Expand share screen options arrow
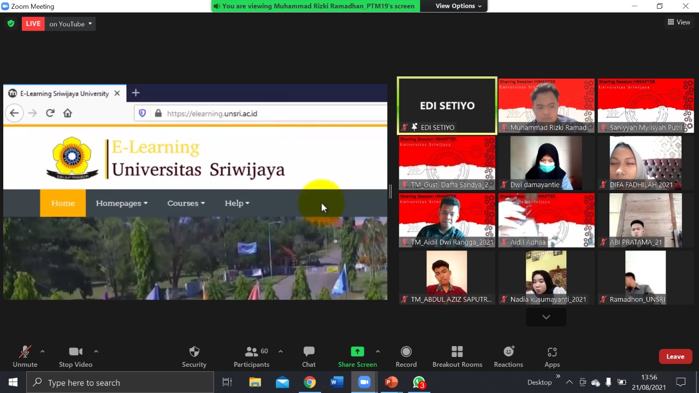The image size is (699, 393). [x=378, y=352]
